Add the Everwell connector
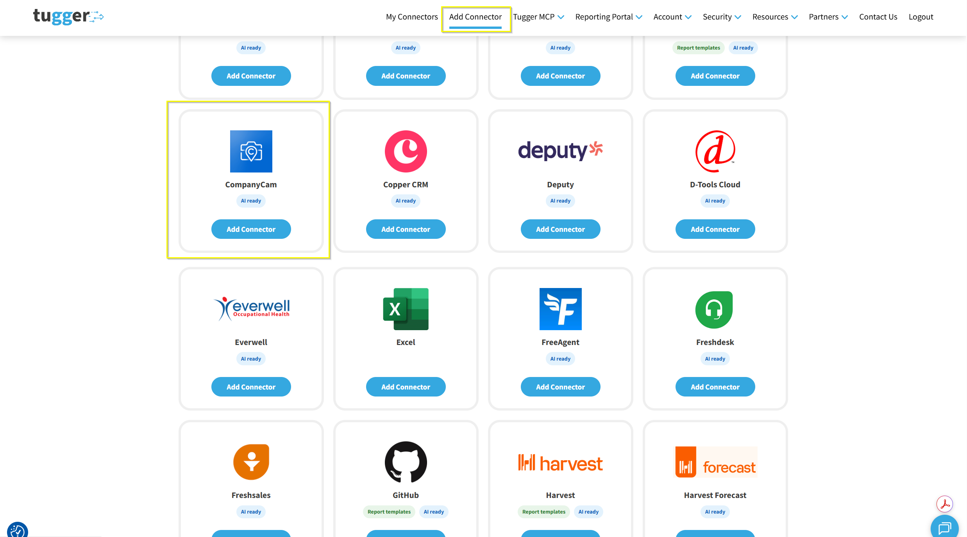This screenshot has height=537, width=967. coord(251,387)
